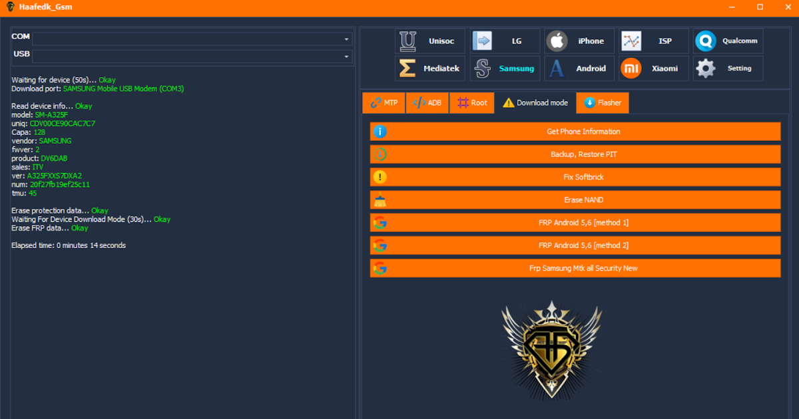The height and width of the screenshot is (419, 799).
Task: Expand the COM port dropdown
Action: click(192, 39)
